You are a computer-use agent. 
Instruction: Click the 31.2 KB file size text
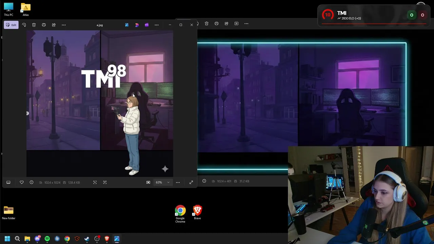click(x=244, y=181)
